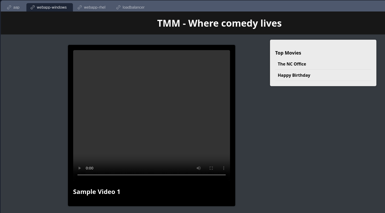Switch to the aap tab
The image size is (385, 213).
[13, 7]
